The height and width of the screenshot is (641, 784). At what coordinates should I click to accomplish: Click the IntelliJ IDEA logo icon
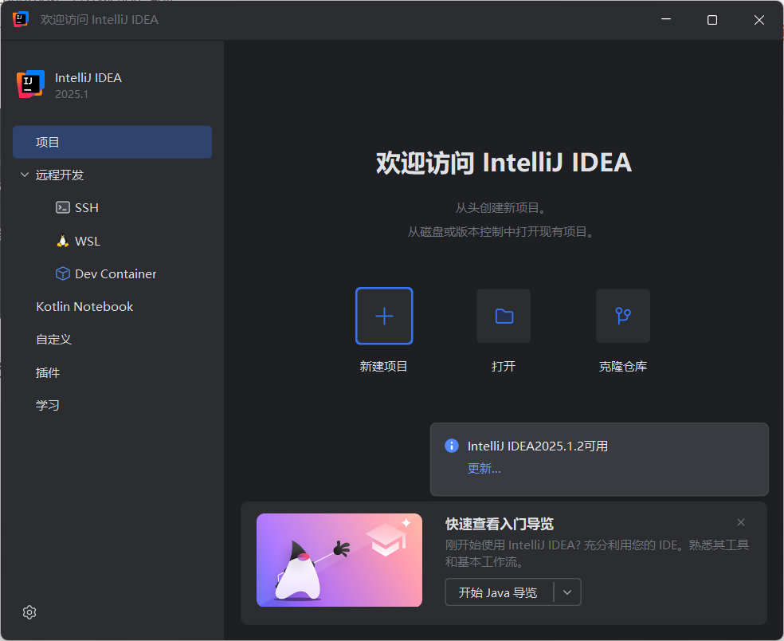pyautogui.click(x=29, y=85)
